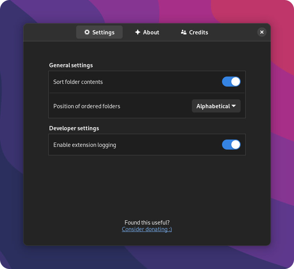Close the preferences dialog
The width and height of the screenshot is (294, 269).
coord(262,32)
